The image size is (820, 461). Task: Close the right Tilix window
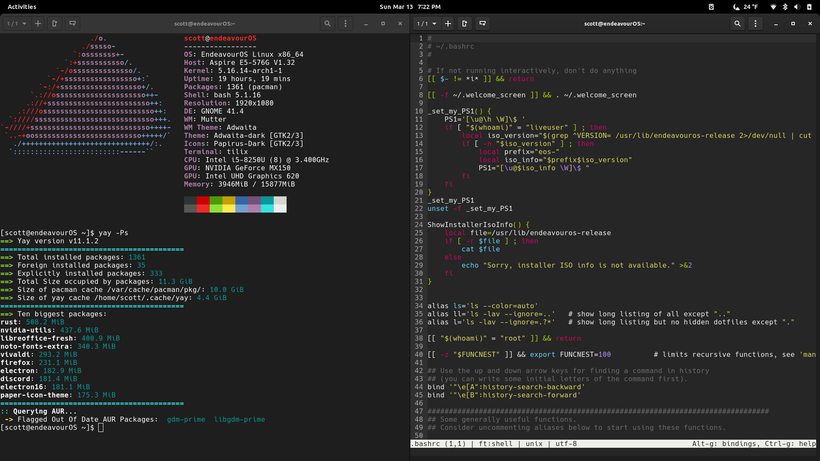tap(810, 24)
